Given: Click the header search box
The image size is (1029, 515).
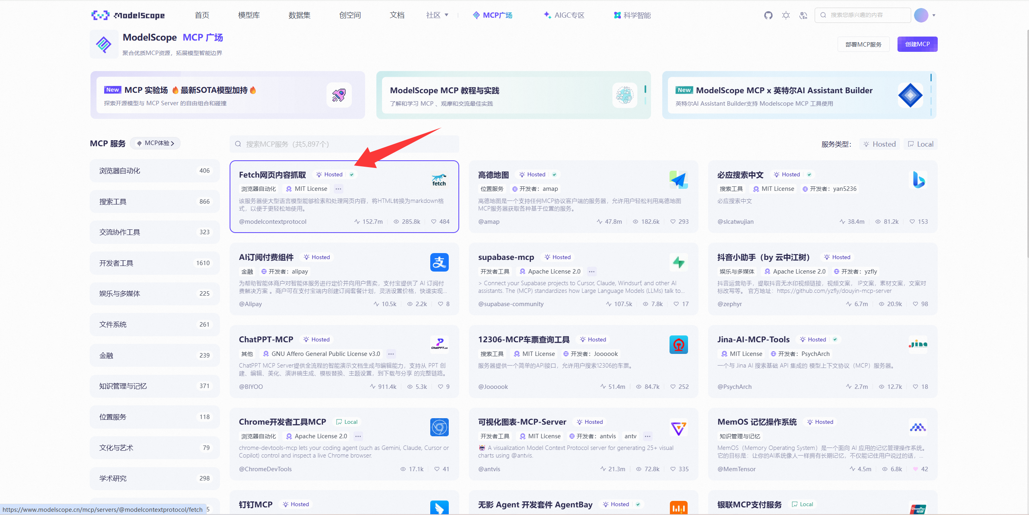Looking at the screenshot, I should tap(863, 15).
